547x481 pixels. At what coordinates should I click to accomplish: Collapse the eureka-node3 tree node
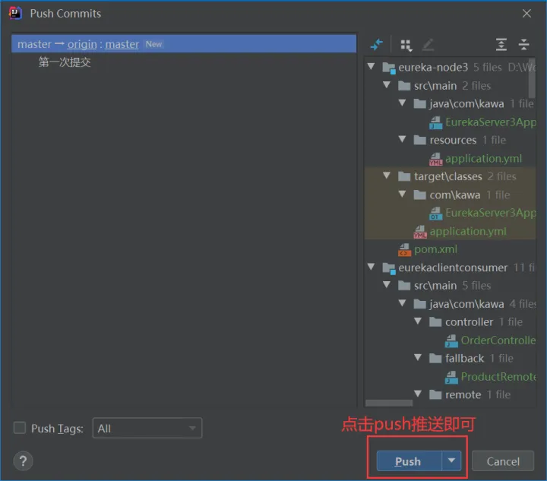[x=372, y=66]
